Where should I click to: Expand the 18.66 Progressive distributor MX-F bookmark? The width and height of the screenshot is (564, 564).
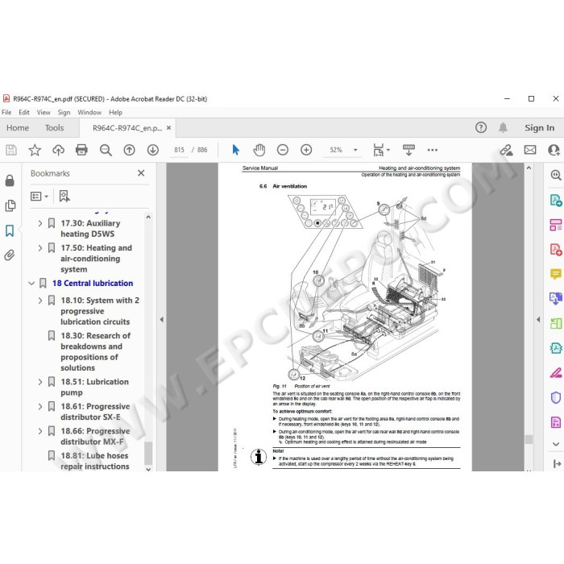pos(40,431)
